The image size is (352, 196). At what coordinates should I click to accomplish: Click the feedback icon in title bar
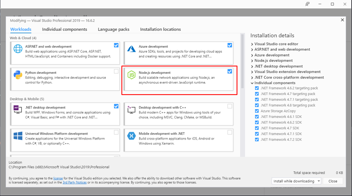(307, 4)
